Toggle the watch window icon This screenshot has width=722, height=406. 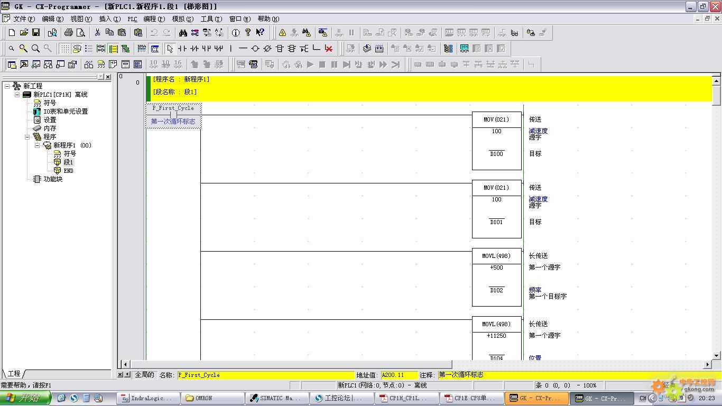click(36, 64)
